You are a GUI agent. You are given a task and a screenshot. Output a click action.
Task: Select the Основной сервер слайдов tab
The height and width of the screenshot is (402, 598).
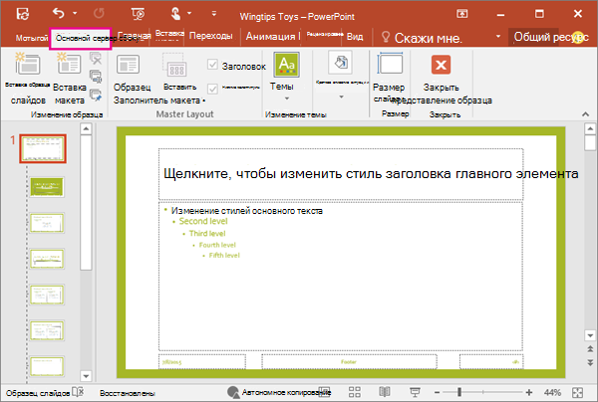click(80, 38)
